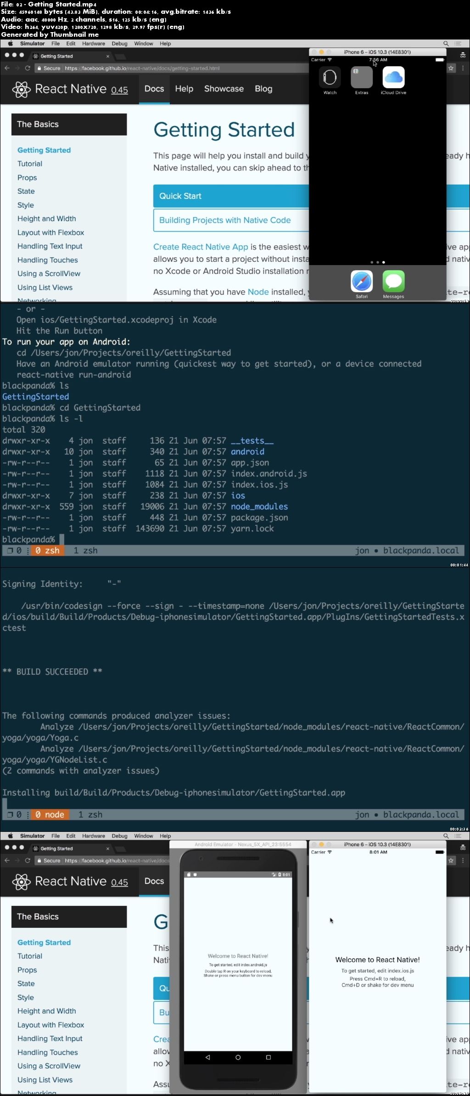Open the Extras folder on the iPhone simulator
The width and height of the screenshot is (470, 1096).
click(362, 77)
